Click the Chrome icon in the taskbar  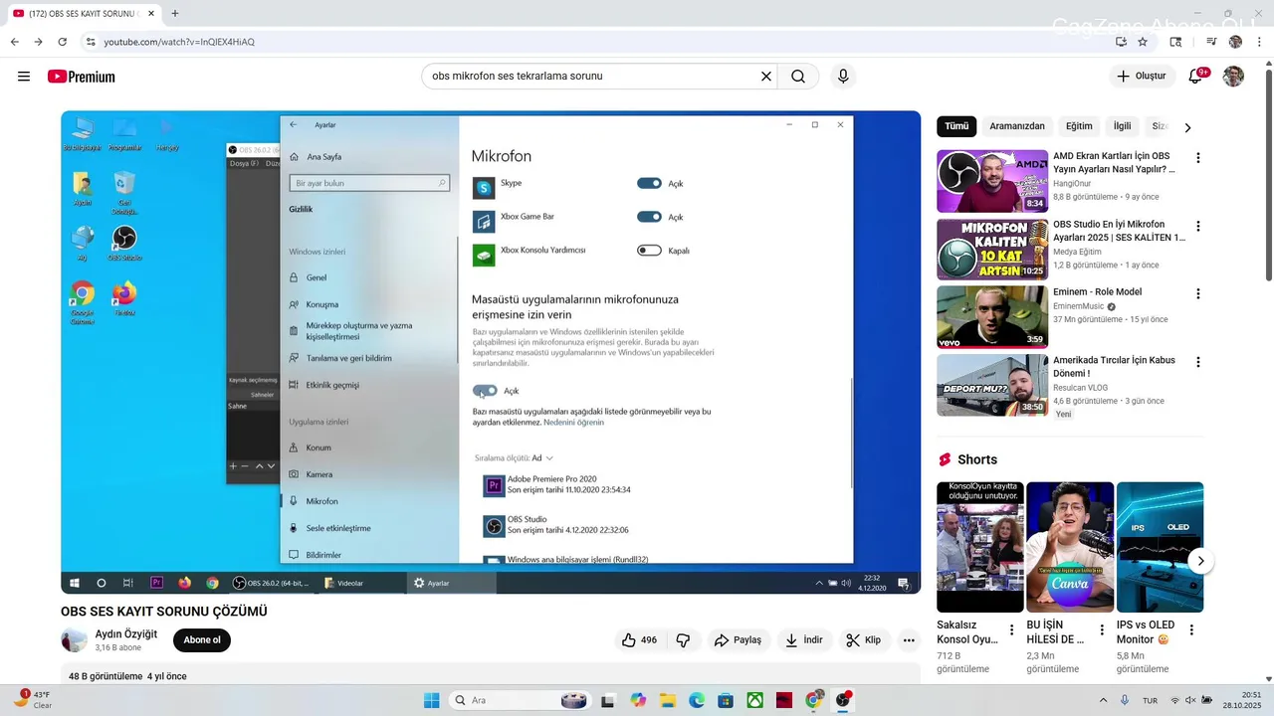point(814,701)
